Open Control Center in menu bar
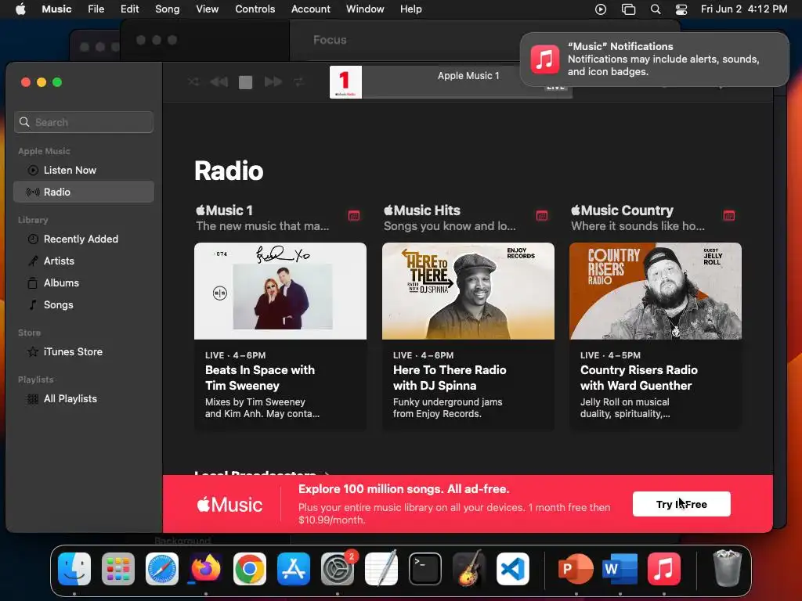This screenshot has width=802, height=601. [681, 9]
